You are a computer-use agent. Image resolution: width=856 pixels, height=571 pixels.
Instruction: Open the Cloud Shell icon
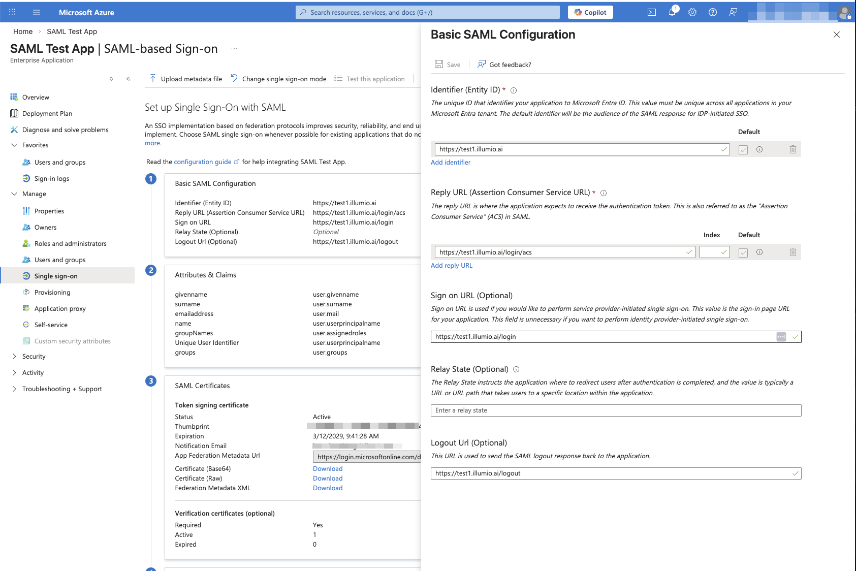click(652, 12)
